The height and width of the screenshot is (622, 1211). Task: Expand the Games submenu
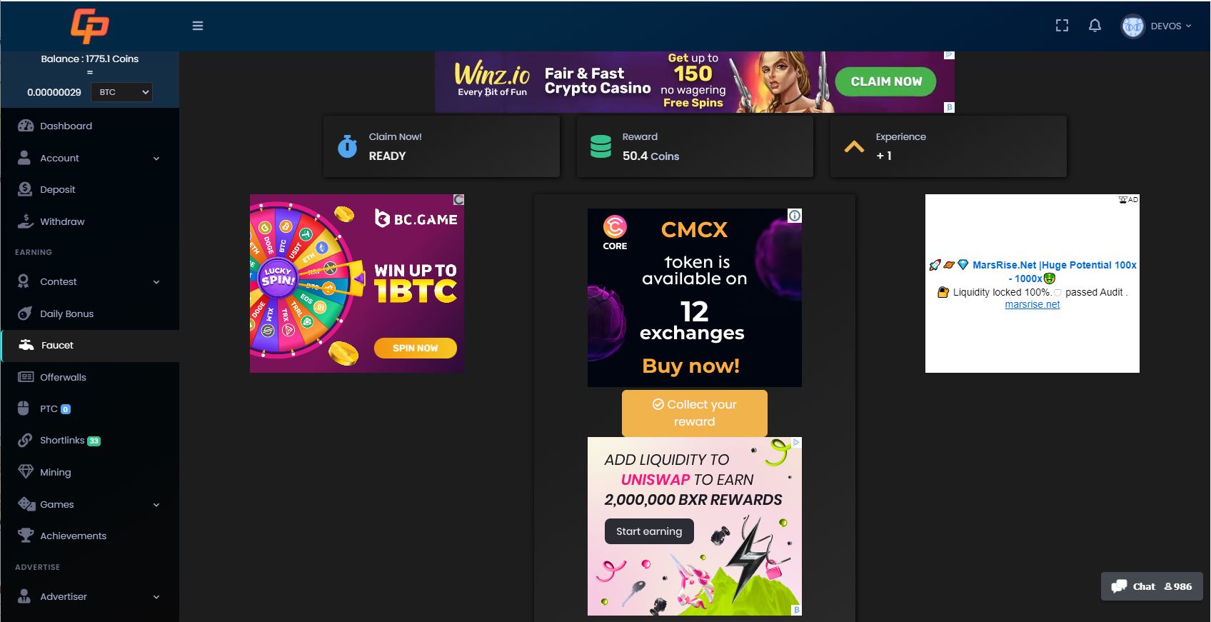pos(89,504)
